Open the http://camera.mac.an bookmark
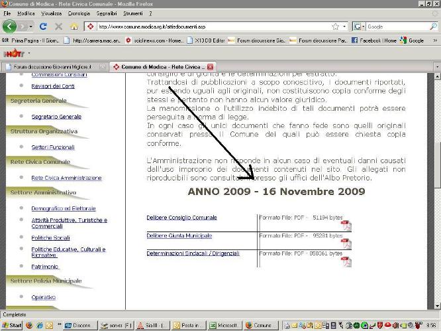This screenshot has width=441, height=331. click(x=92, y=40)
